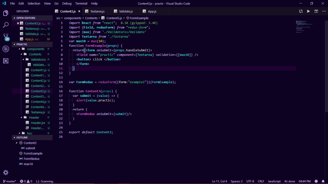Open the compare changes icon in editor toolbar
The height and width of the screenshot is (184, 328).
click(301, 11)
